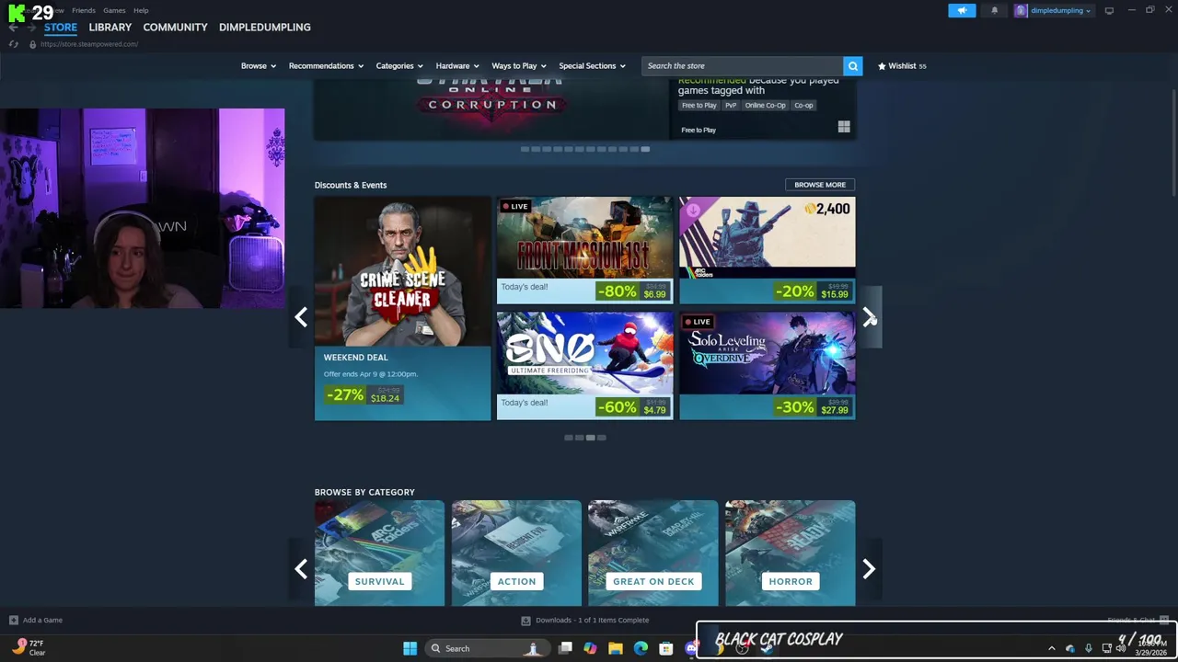Open the Windows Start menu
1178x662 pixels.
(410, 648)
